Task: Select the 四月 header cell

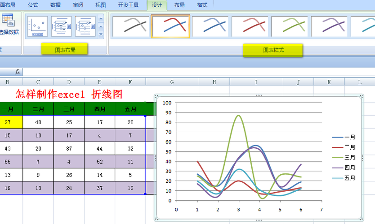Action: click(99, 109)
